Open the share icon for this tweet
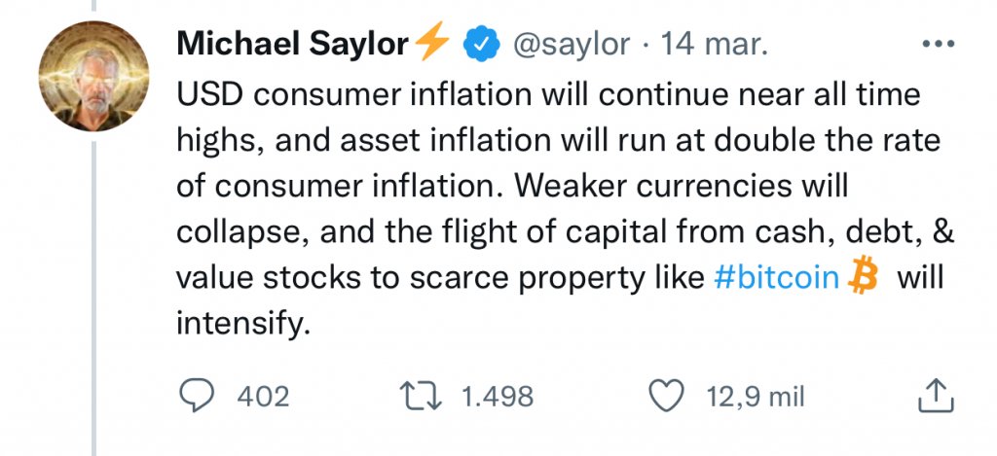The width and height of the screenshot is (997, 456). (x=934, y=396)
